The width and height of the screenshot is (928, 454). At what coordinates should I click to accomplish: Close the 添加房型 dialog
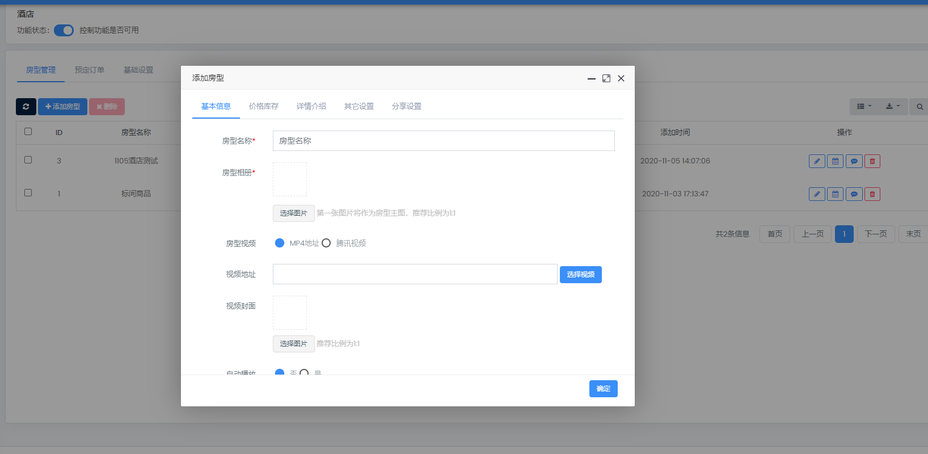tap(621, 78)
